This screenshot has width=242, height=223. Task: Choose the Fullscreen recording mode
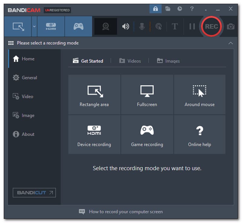point(147,95)
